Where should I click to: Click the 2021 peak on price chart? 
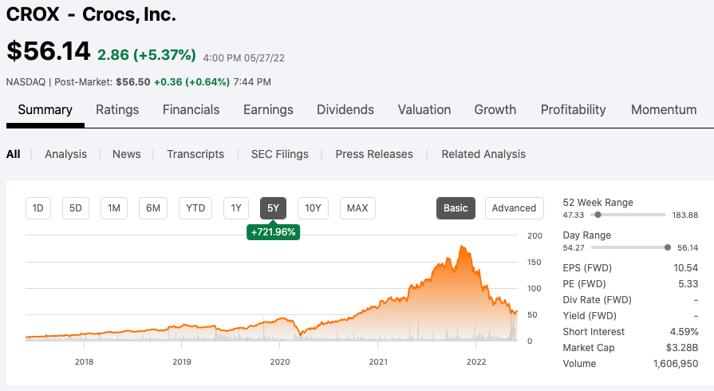click(463, 247)
